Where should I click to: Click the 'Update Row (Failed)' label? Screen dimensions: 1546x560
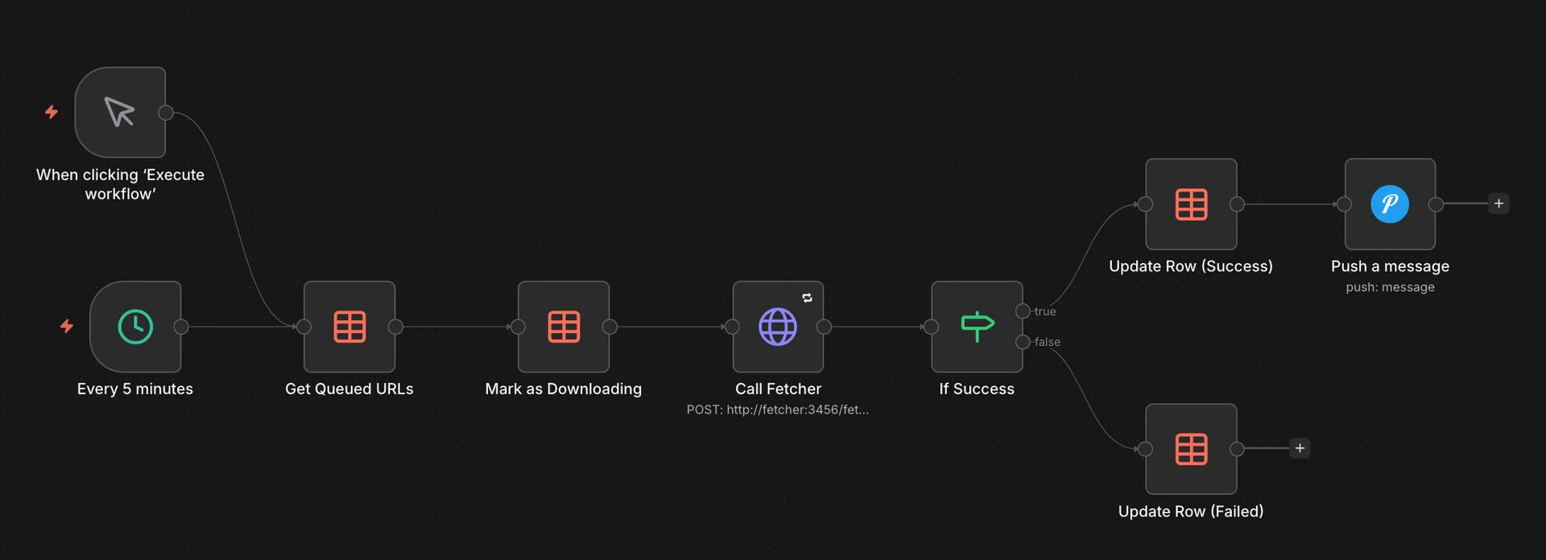(x=1191, y=511)
